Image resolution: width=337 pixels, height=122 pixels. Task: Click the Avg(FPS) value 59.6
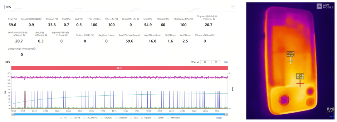click(12, 25)
